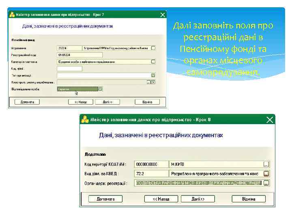This screenshot has width=292, height=219.
Task: Click the Вид діял. за КВЕД label
Action: point(101,174)
